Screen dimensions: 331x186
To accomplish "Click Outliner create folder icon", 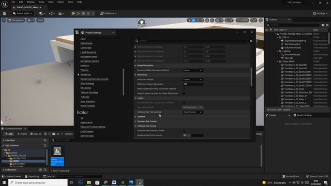I will tap(323, 25).
